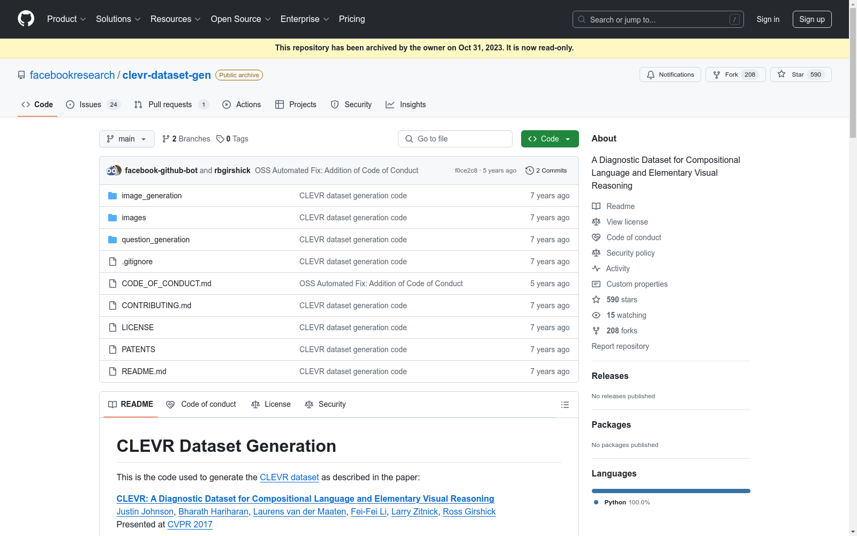This screenshot has height=536, width=857.
Task: Click the star icon on Star button
Action: 781,75
